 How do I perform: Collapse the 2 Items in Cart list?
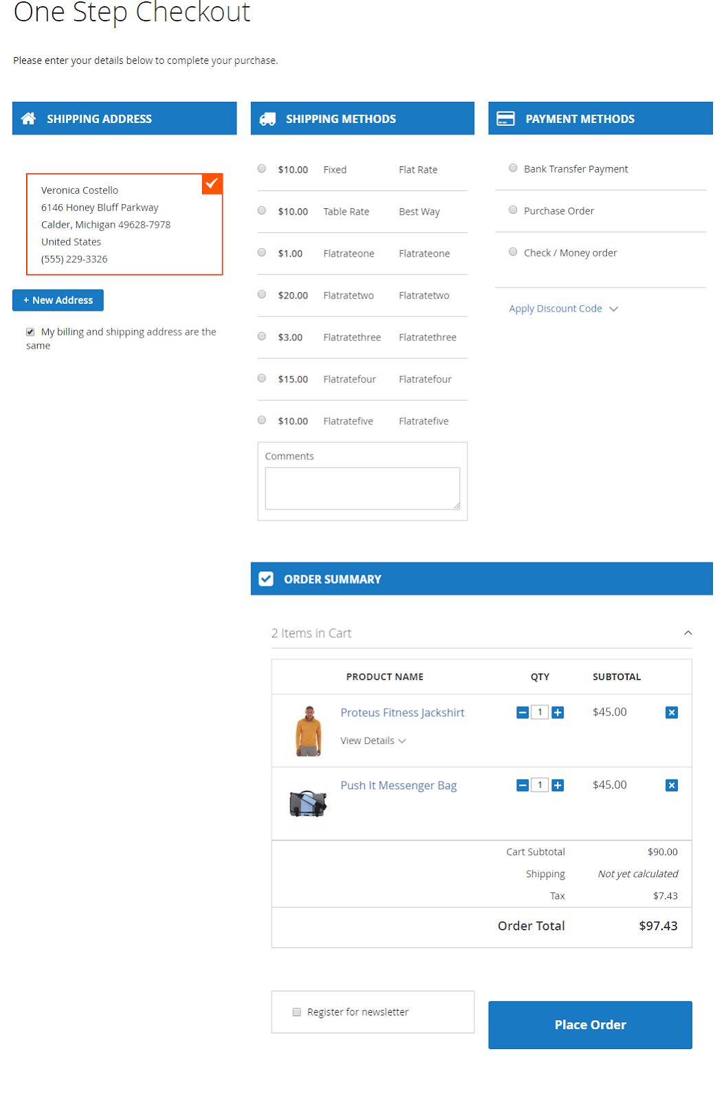[687, 633]
